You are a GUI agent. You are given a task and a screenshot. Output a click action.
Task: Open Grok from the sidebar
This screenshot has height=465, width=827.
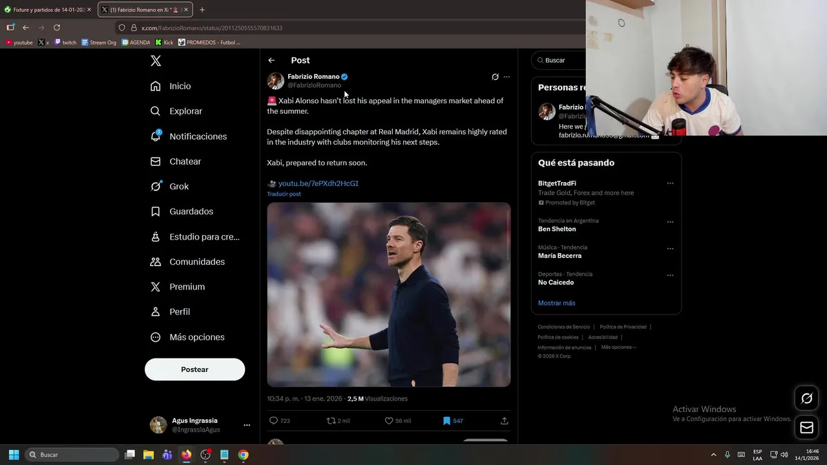pos(169,186)
